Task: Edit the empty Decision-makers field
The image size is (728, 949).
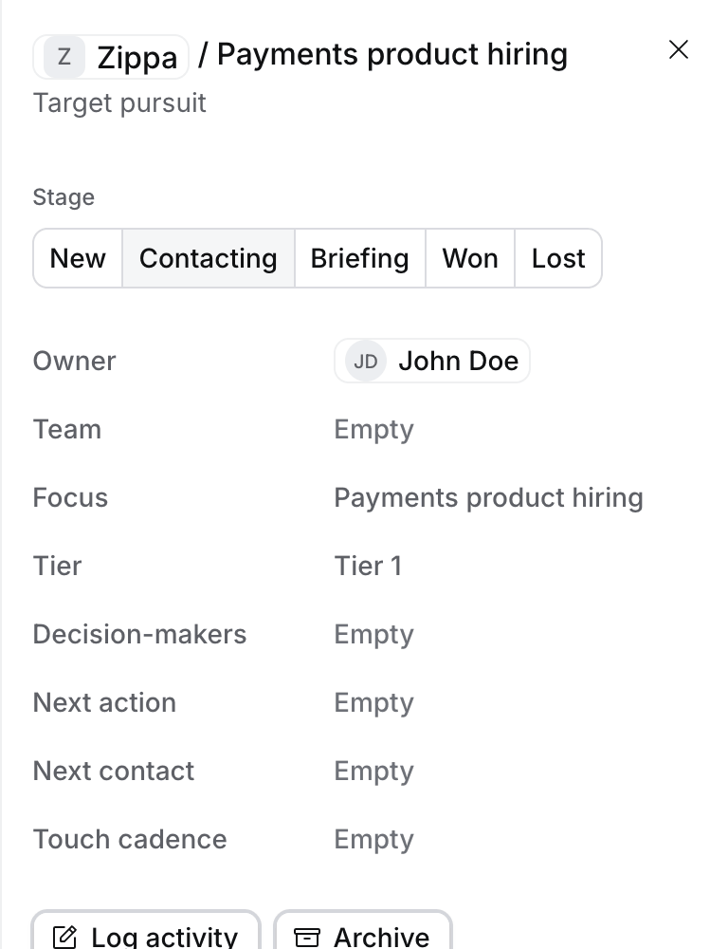Action: coord(373,635)
